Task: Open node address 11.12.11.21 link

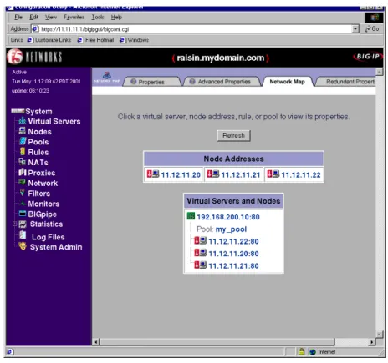Action: [x=241, y=174]
